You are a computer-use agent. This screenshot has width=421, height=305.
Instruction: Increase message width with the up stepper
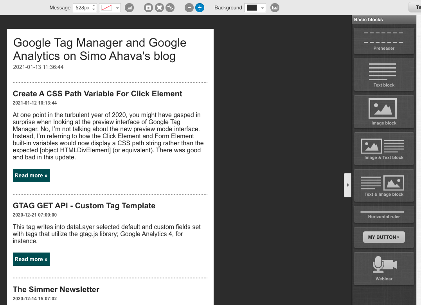94,5
